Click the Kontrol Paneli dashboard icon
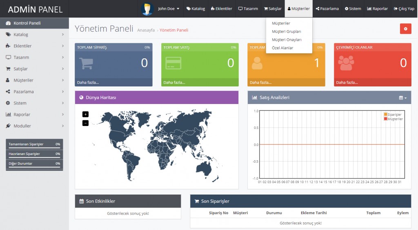The width and height of the screenshot is (418, 230). coord(8,23)
